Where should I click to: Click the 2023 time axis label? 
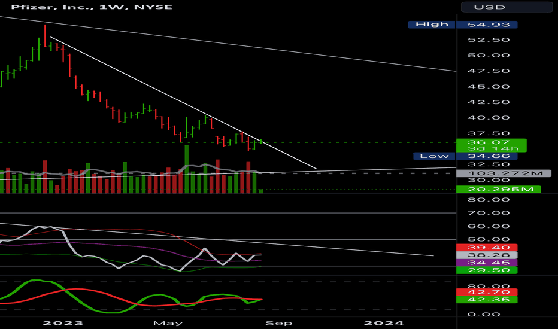63,323
